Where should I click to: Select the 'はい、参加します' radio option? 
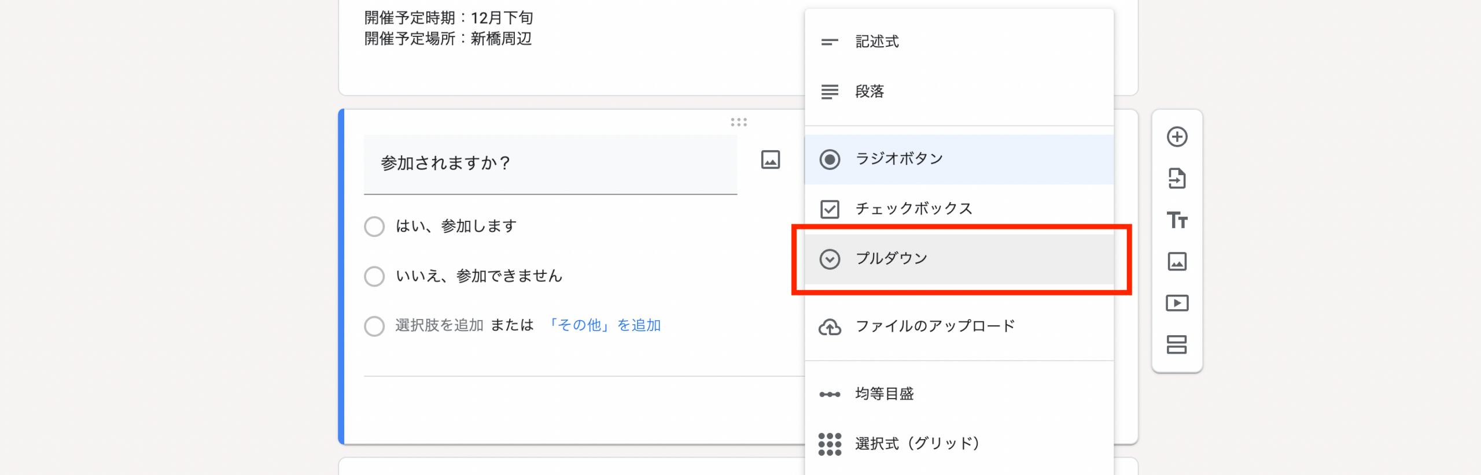(x=374, y=227)
